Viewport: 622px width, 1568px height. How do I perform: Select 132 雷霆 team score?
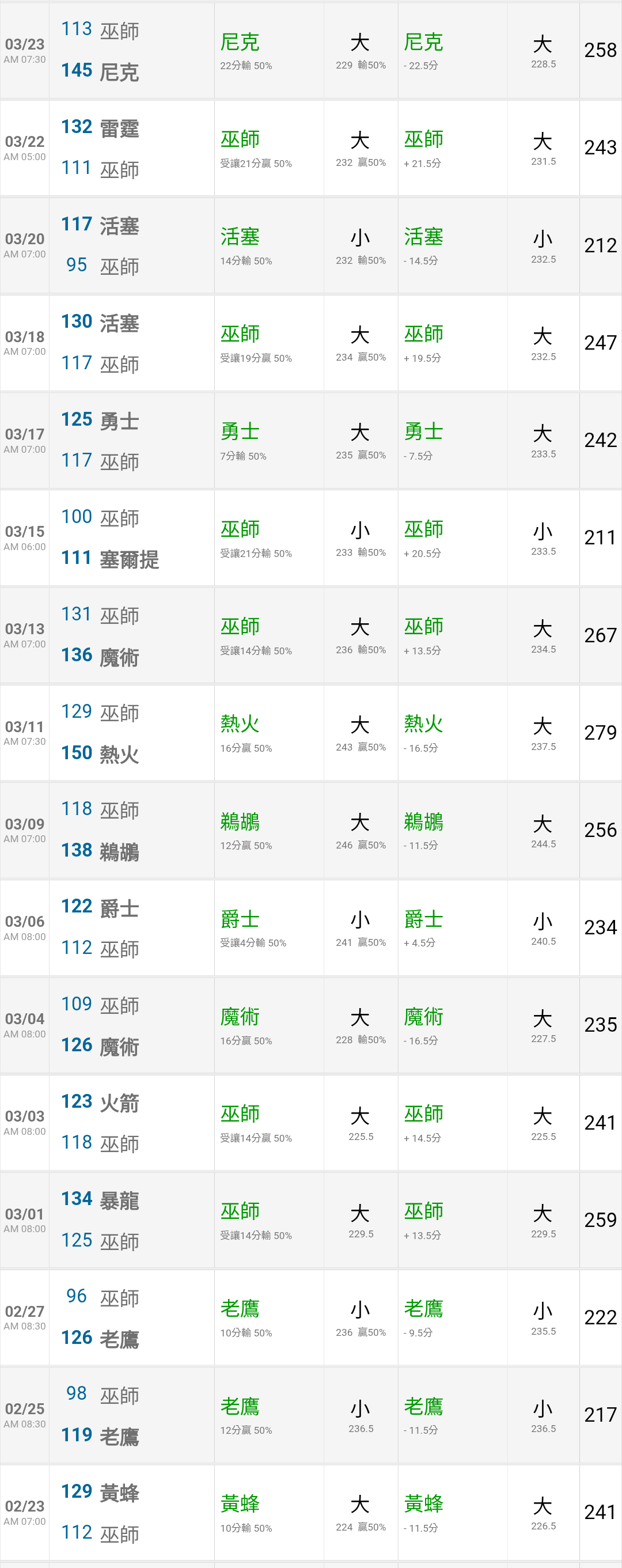click(100, 128)
